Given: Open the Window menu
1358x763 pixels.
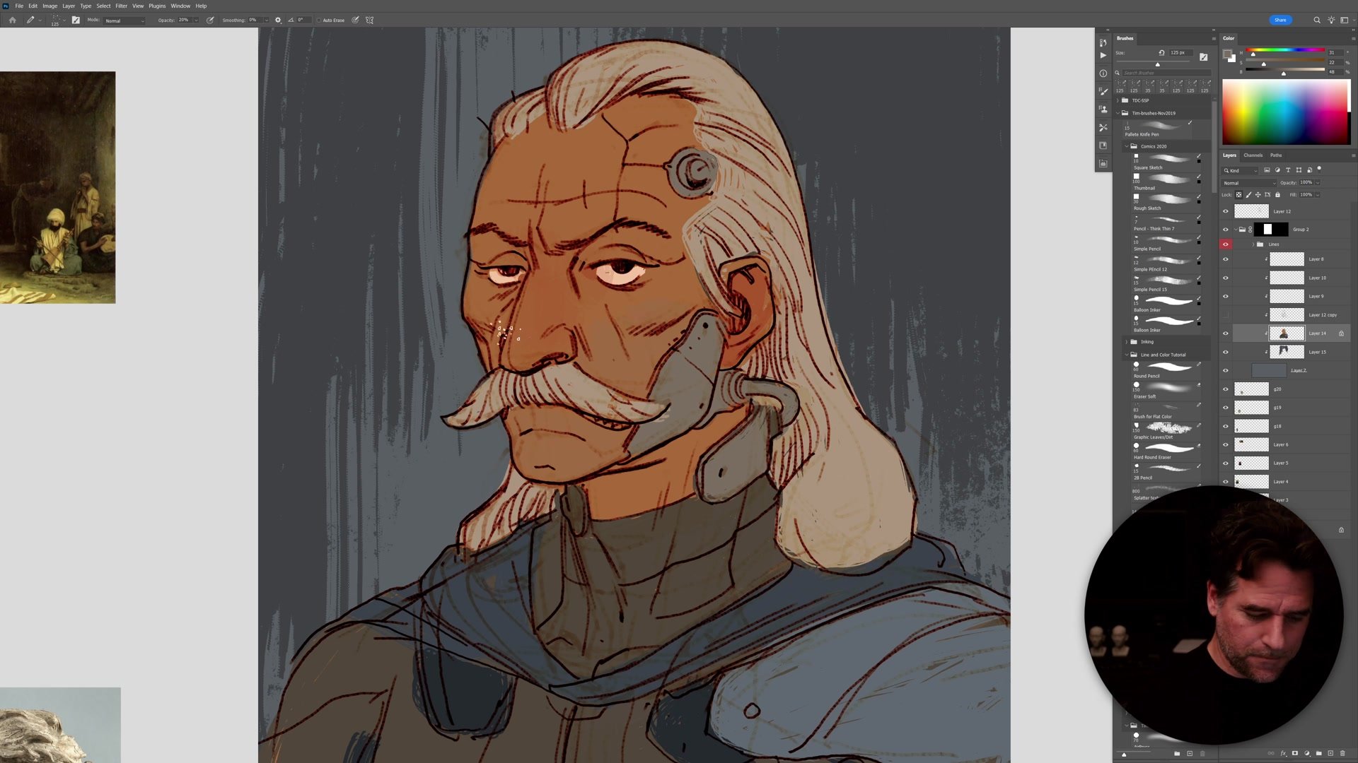Looking at the screenshot, I should pos(180,6).
